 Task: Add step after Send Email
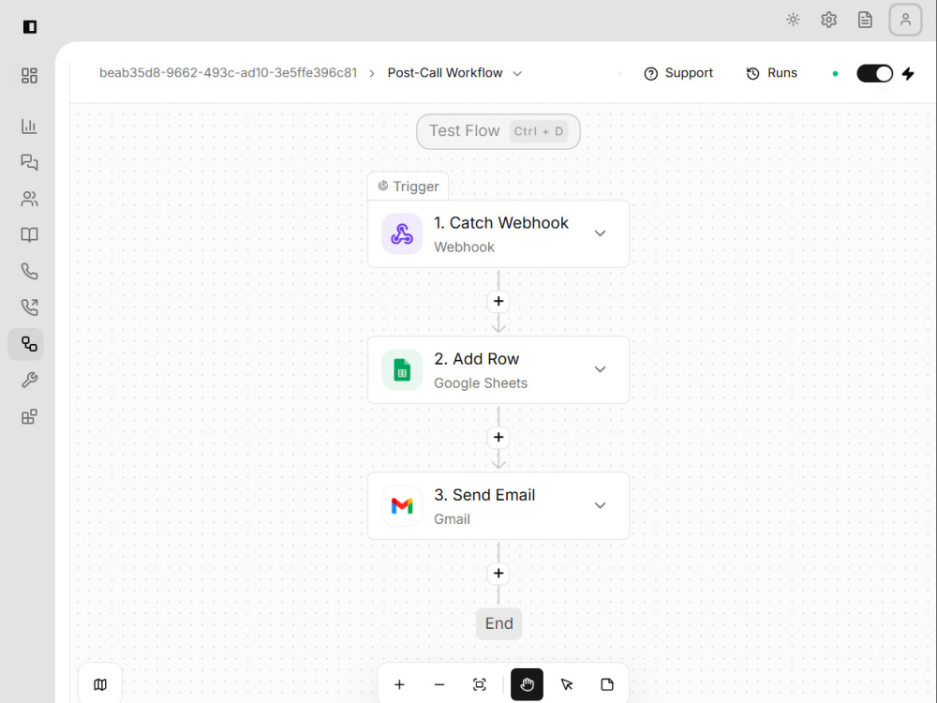pos(498,574)
